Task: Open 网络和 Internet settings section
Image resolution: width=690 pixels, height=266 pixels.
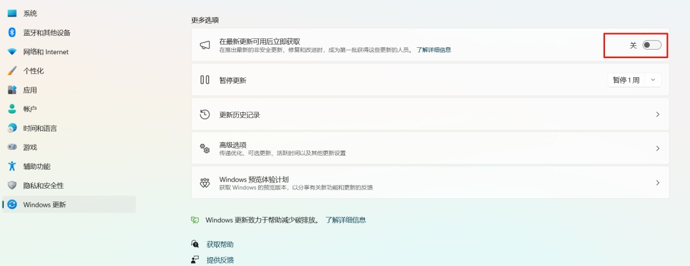Action: coord(69,52)
